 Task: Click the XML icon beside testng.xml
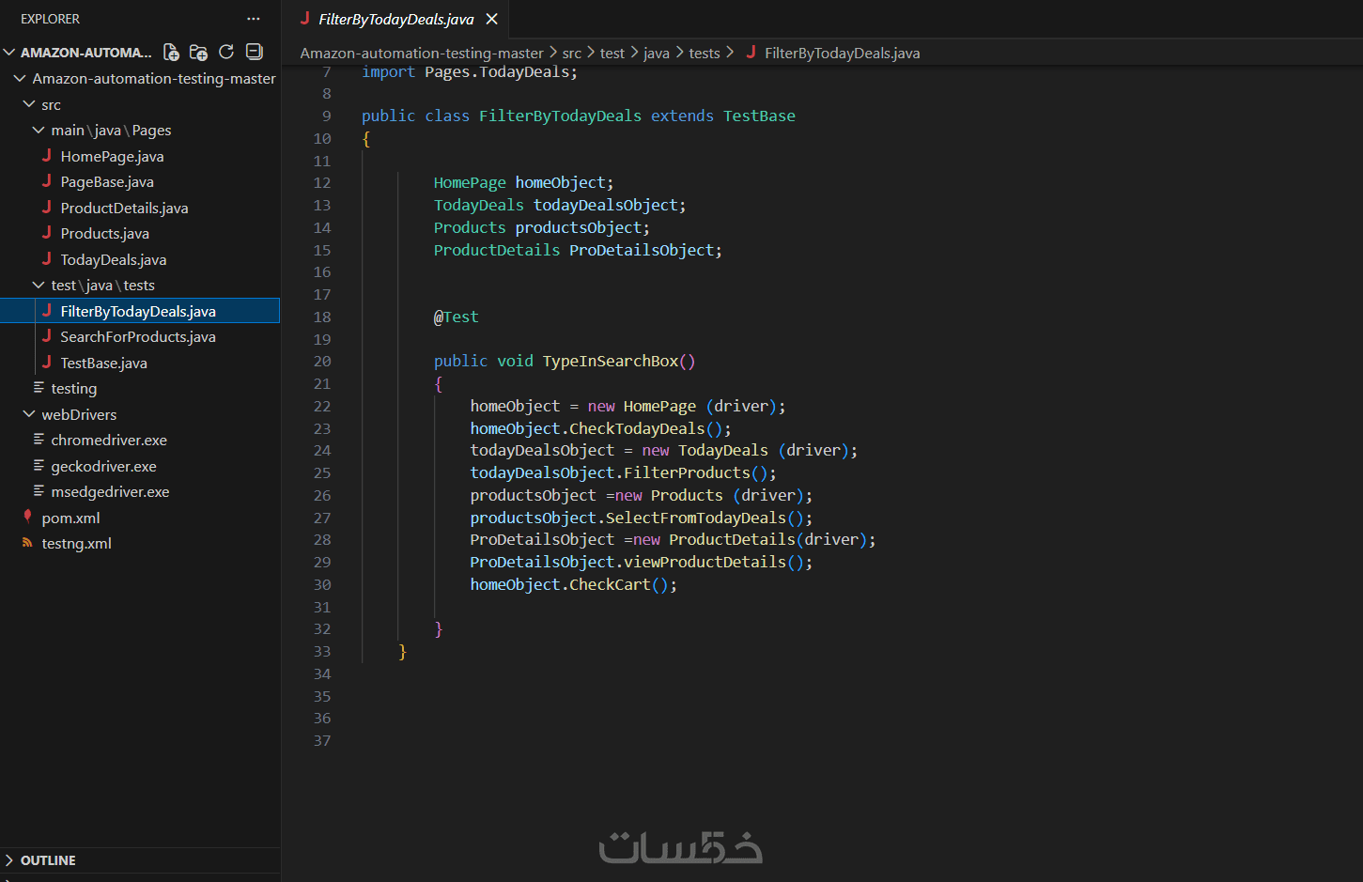tap(28, 543)
